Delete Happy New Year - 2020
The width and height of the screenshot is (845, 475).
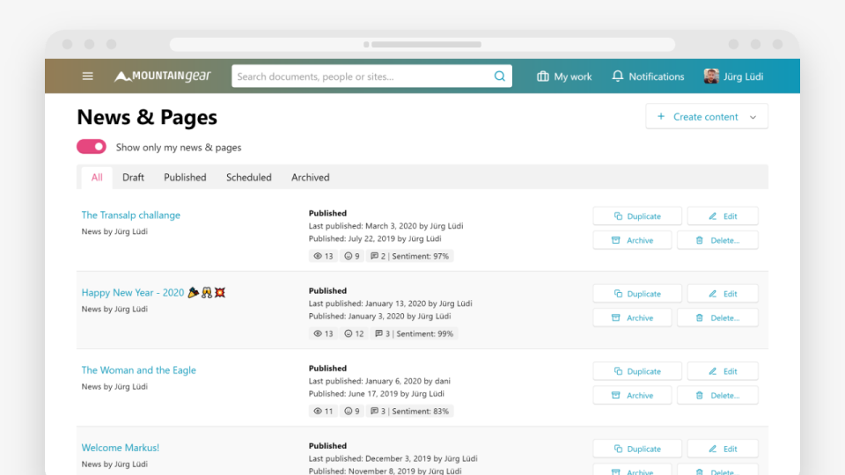[x=718, y=318]
